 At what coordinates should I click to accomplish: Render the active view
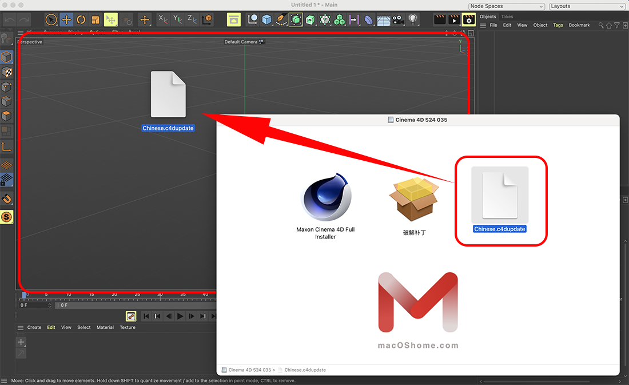tap(440, 19)
